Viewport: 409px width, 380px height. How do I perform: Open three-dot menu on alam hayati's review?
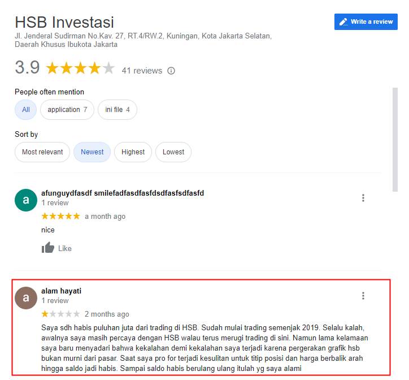pyautogui.click(x=363, y=296)
